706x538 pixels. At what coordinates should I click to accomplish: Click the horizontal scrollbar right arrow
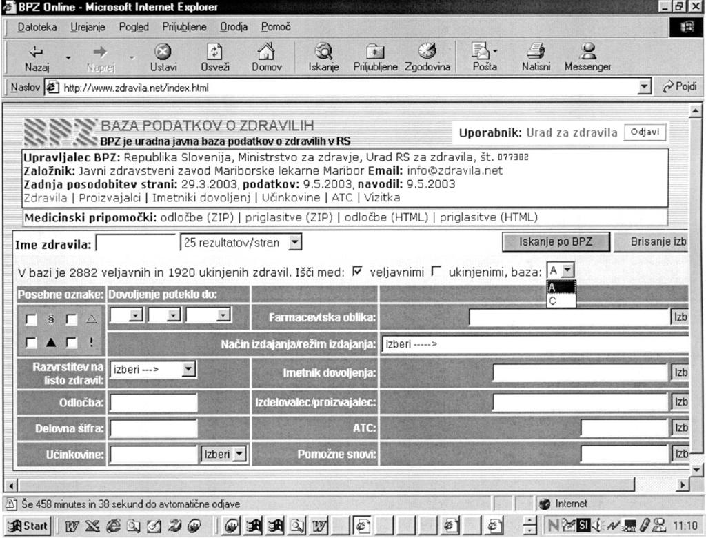point(683,485)
